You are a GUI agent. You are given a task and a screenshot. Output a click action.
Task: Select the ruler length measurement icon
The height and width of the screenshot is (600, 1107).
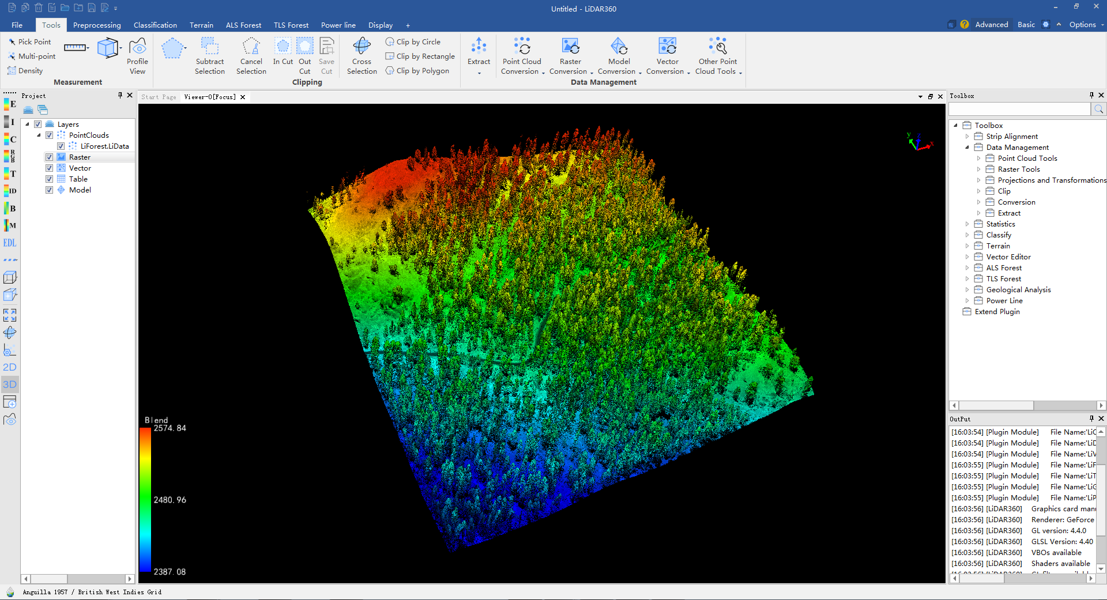[x=75, y=48]
